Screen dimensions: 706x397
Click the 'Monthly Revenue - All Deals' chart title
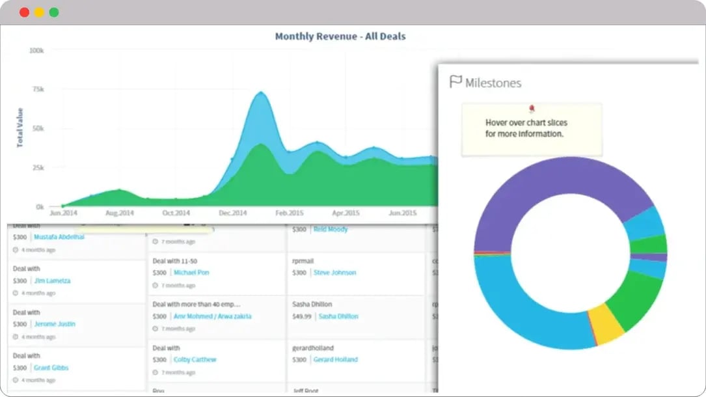340,36
